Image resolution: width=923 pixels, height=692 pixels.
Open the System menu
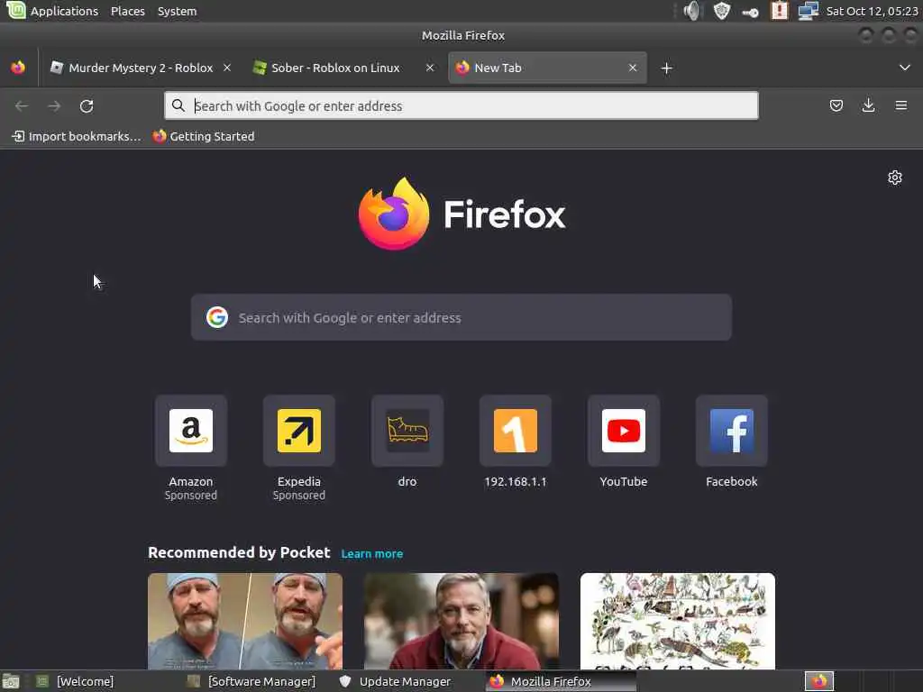[x=178, y=11]
